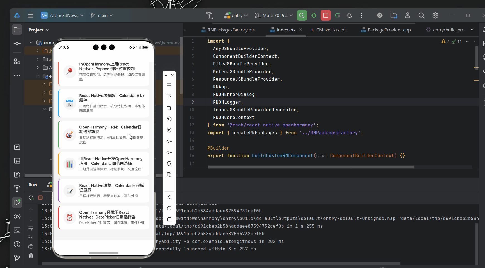Open the Structure tool window icon

tap(17, 61)
